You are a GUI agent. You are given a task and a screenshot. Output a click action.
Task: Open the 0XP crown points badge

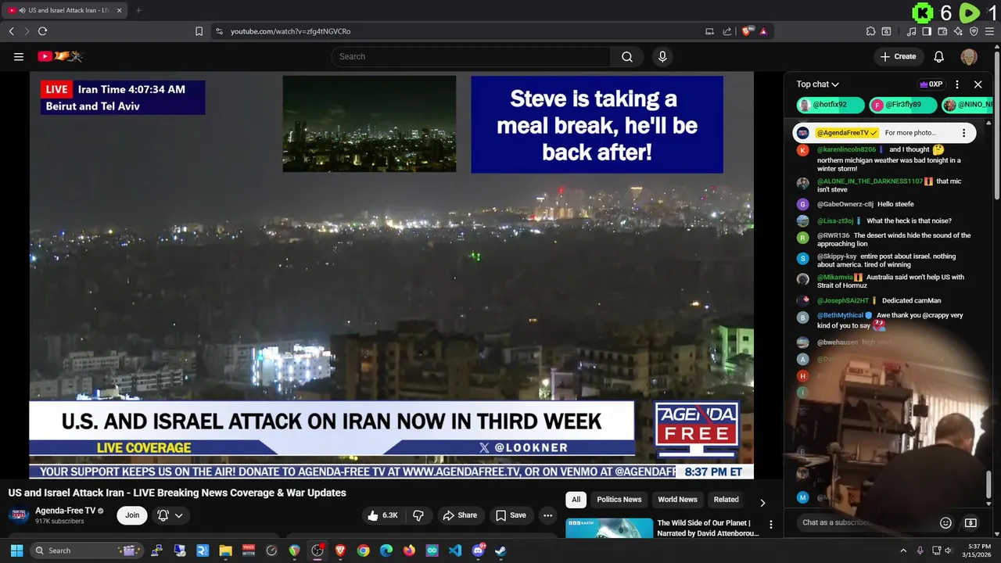coord(931,84)
